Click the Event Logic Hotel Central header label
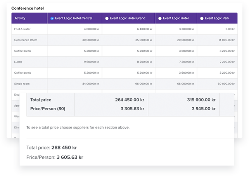 pos(74,18)
